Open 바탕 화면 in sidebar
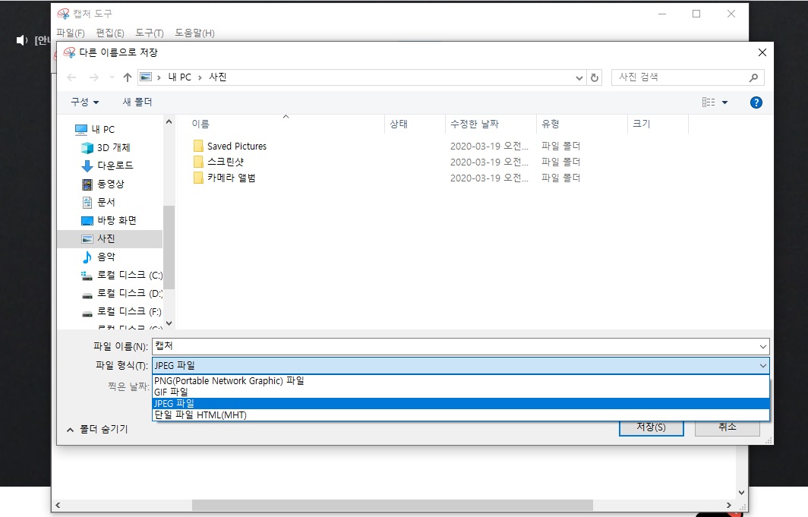This screenshot has width=808, height=517. (x=109, y=220)
